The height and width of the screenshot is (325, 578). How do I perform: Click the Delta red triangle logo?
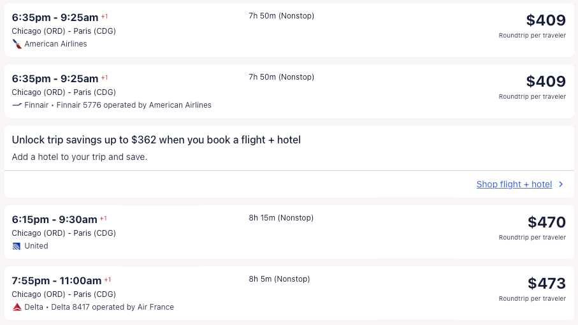tap(17, 307)
